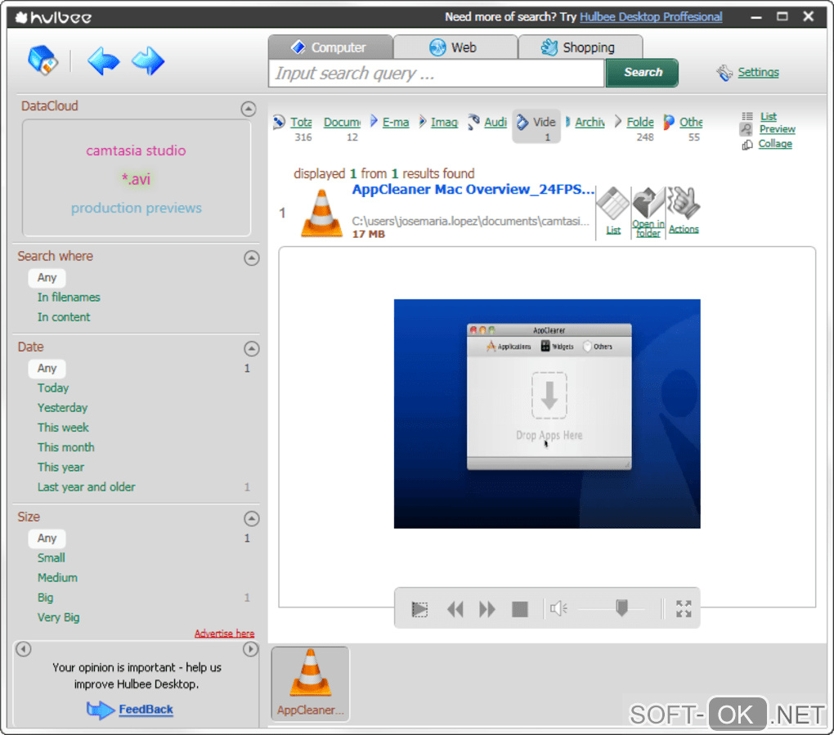Play the video preview
This screenshot has height=735, width=834.
point(419,609)
